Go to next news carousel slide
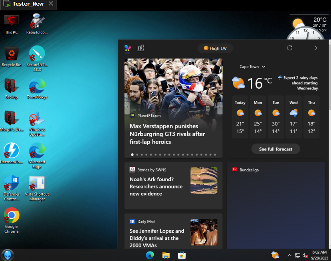 point(220,108)
